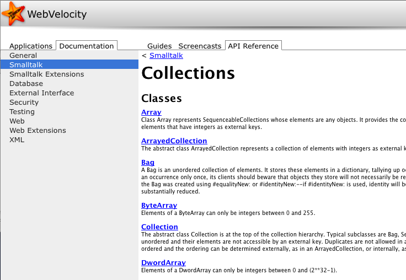The image size is (406, 280).
Task: Open the ByteArray class link
Action: [159, 205]
